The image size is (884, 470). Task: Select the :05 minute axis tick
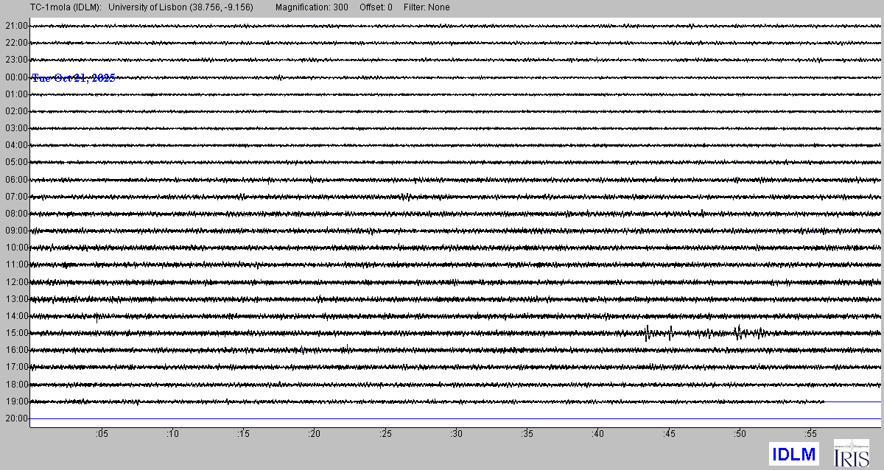(102, 434)
